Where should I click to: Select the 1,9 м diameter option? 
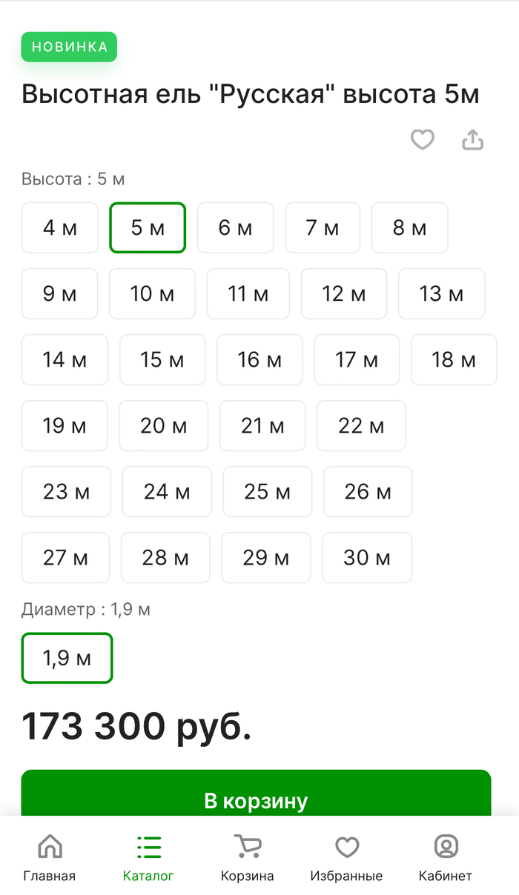tap(67, 658)
